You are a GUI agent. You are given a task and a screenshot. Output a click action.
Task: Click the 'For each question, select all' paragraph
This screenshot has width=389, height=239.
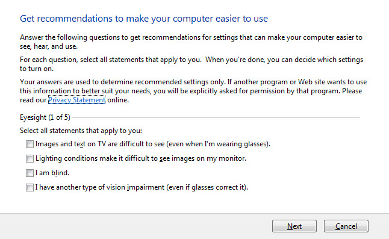coord(191,64)
